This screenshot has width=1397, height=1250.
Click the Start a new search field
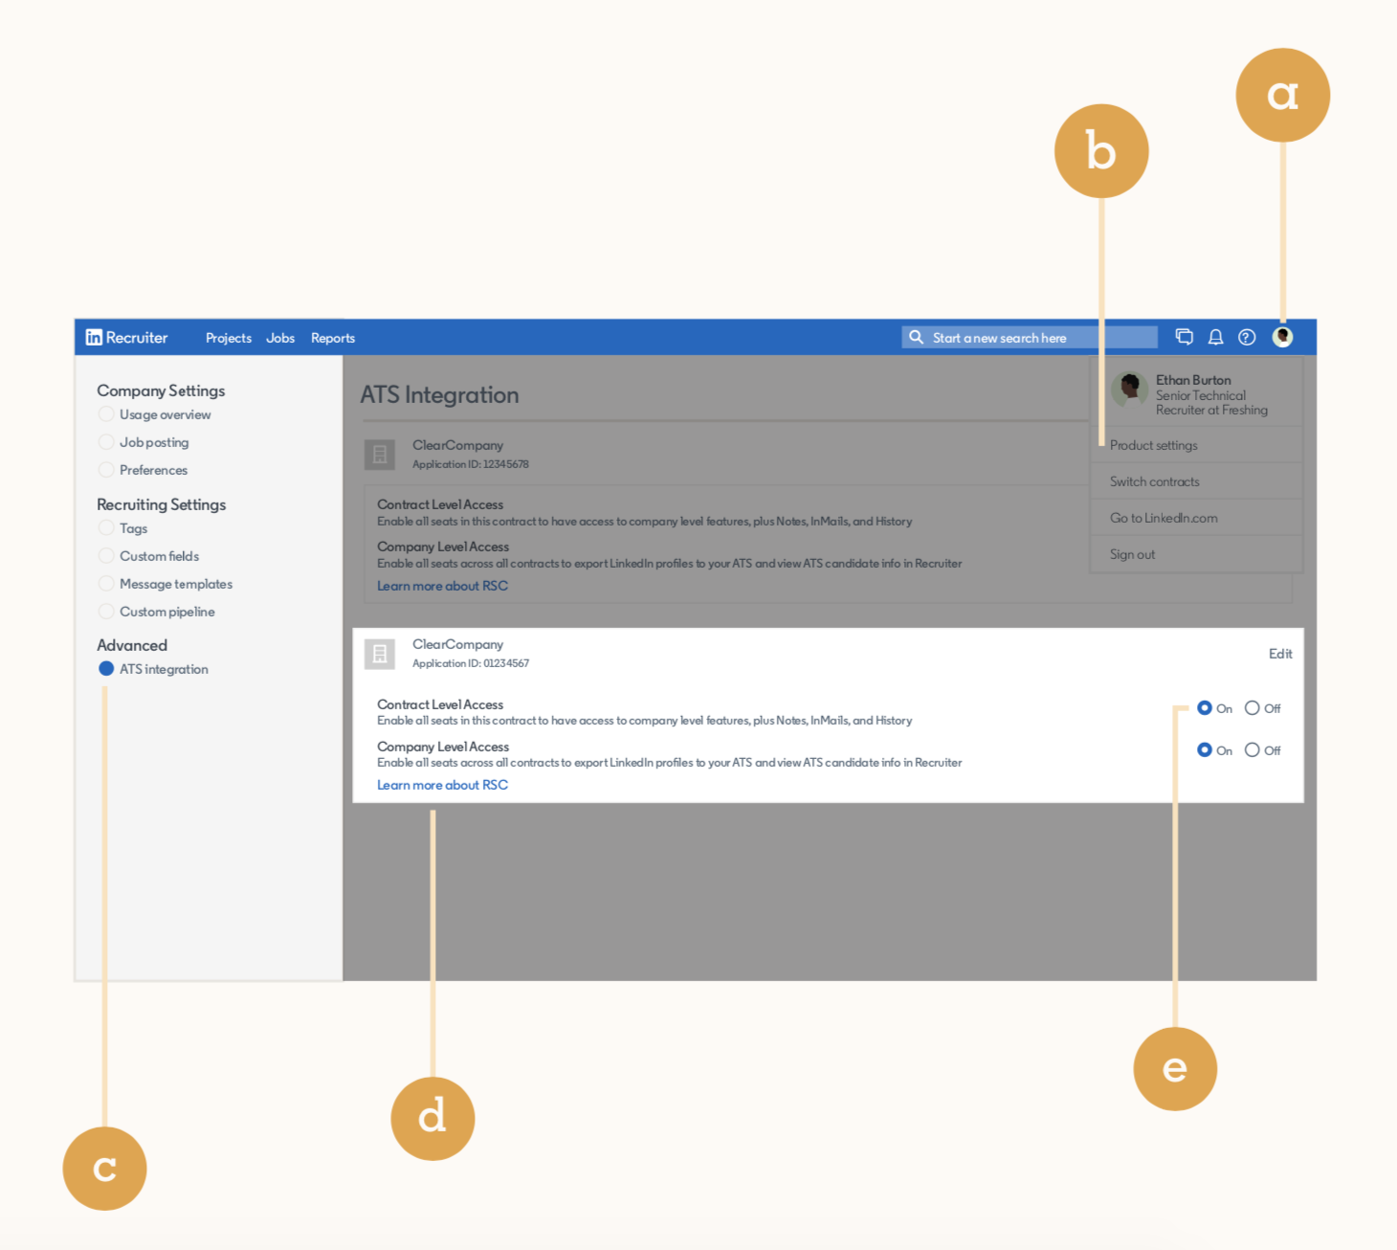[1030, 337]
